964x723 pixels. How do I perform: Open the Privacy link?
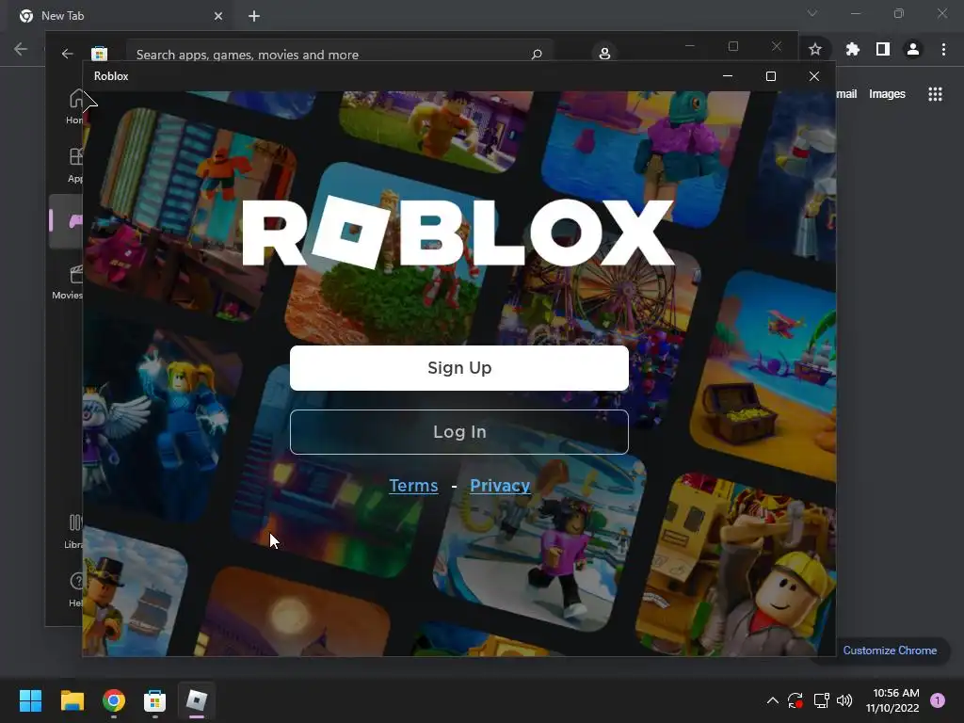500,486
